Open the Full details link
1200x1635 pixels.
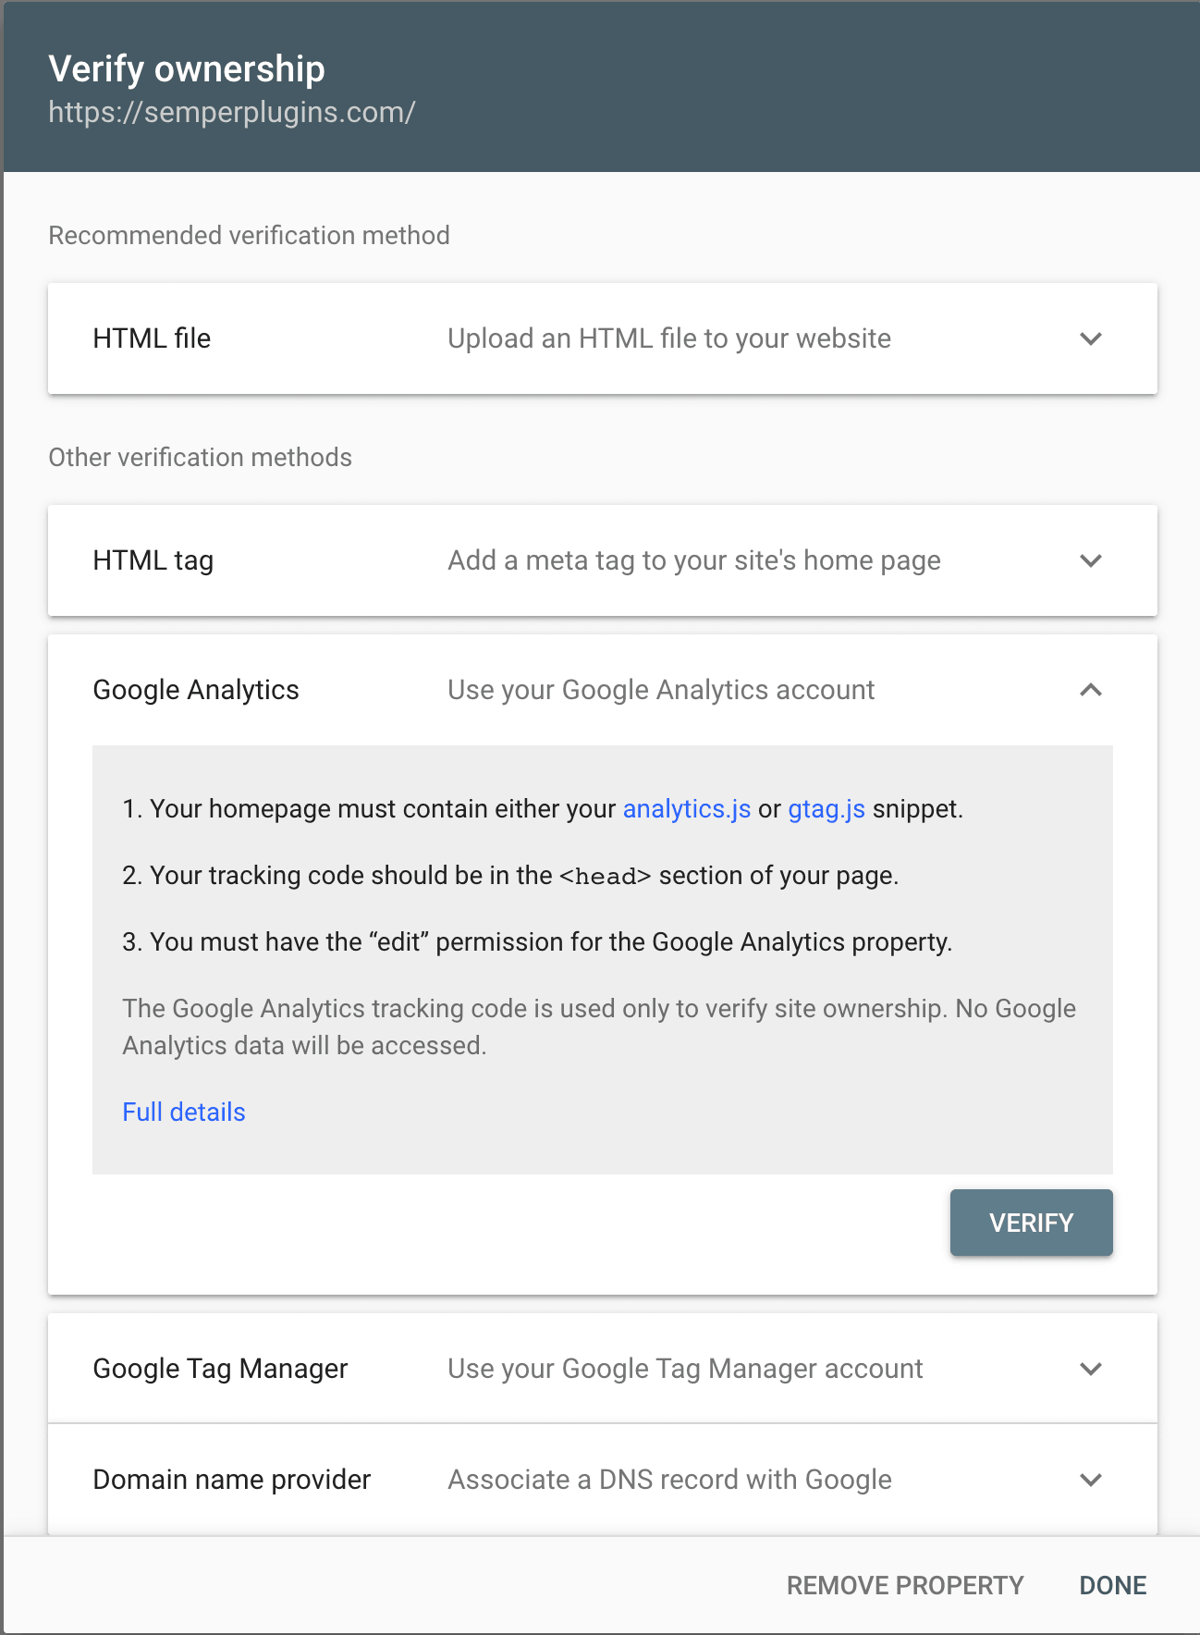184,1112
